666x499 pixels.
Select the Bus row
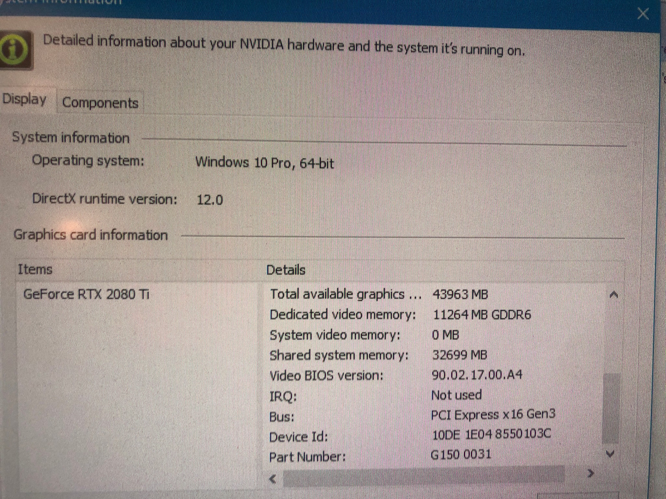[412, 416]
